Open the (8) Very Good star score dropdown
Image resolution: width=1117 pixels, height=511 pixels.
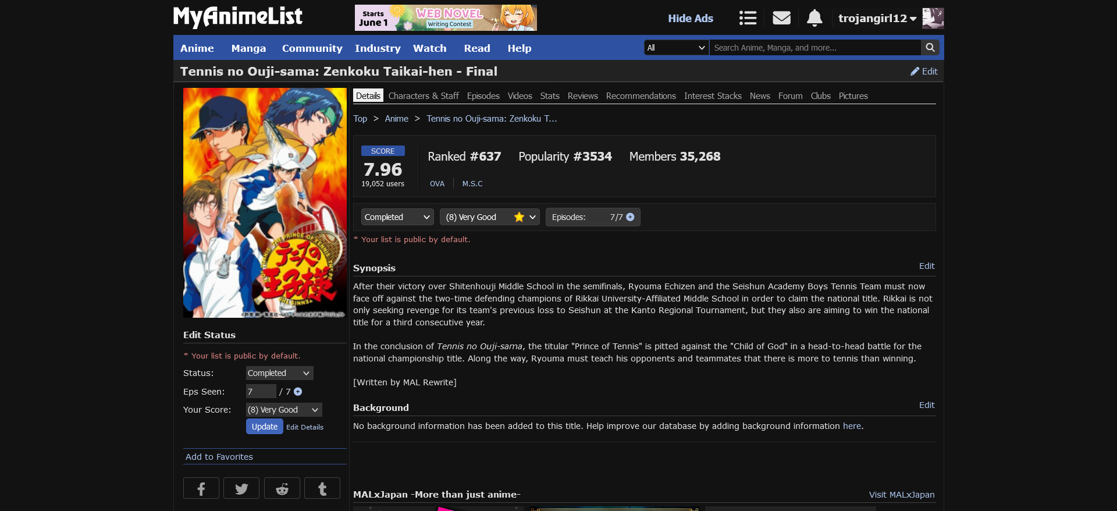[489, 217]
